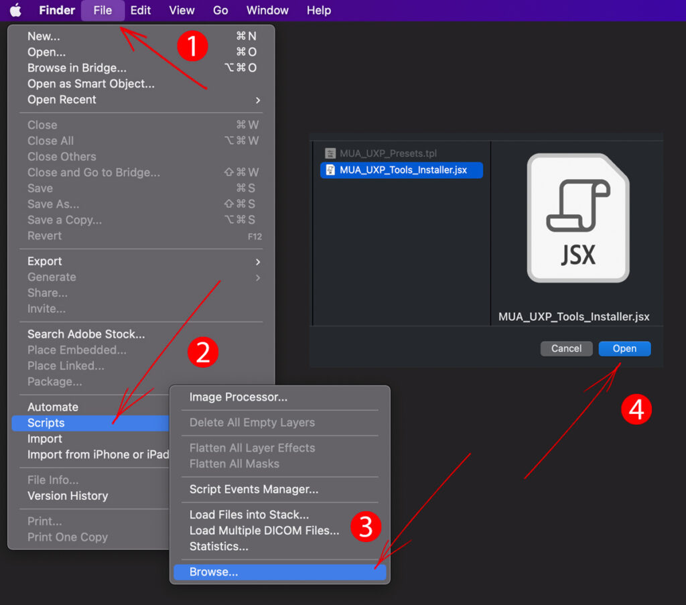
Task: Click Revert menu item
Action: 141,236
